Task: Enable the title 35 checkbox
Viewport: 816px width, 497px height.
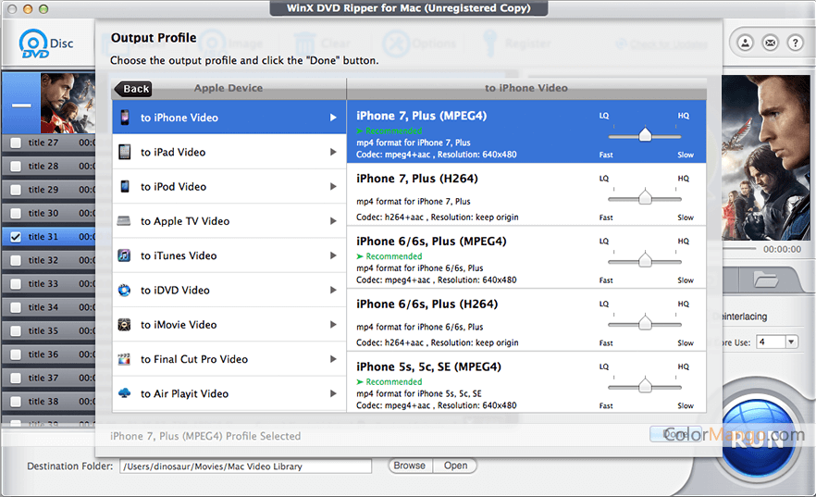Action: (x=16, y=331)
